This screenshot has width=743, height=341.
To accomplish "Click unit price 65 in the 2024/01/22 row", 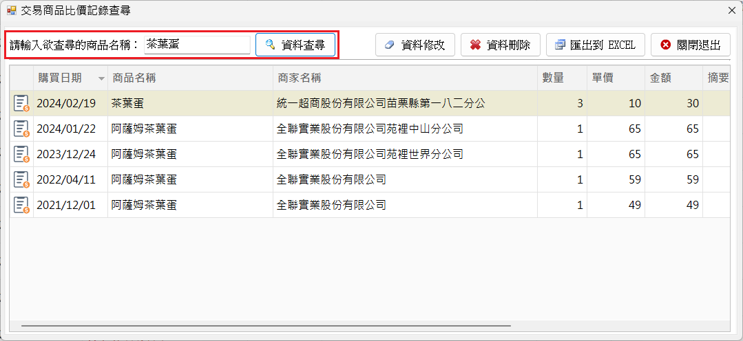I will [x=616, y=129].
